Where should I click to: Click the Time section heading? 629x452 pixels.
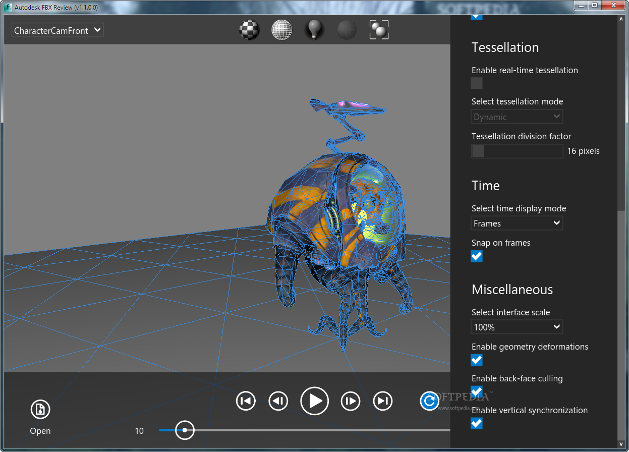pyautogui.click(x=486, y=186)
